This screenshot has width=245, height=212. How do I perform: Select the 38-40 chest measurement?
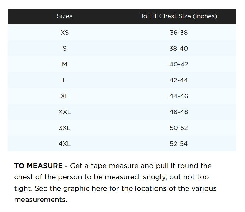click(179, 48)
